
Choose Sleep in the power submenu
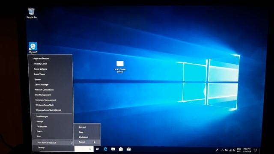pyautogui.click(x=81, y=132)
